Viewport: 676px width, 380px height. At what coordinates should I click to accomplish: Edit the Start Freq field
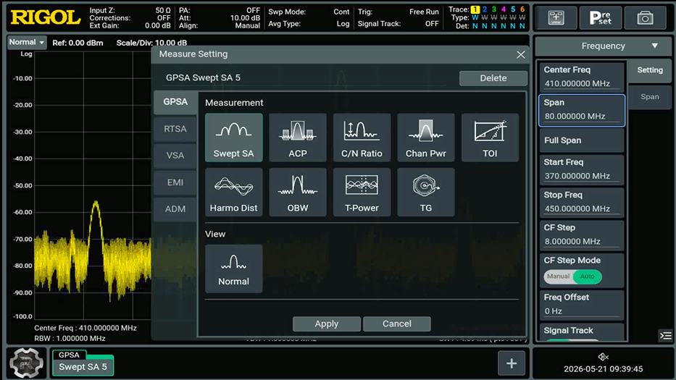582,169
